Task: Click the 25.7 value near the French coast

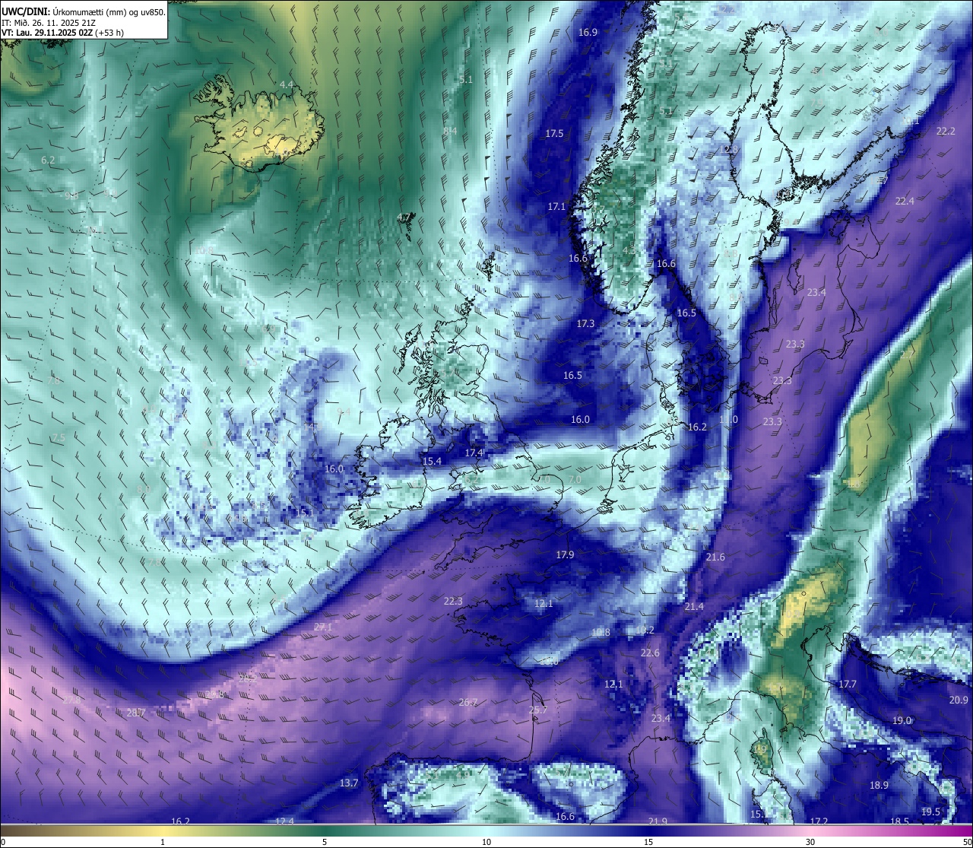Action: tap(537, 710)
